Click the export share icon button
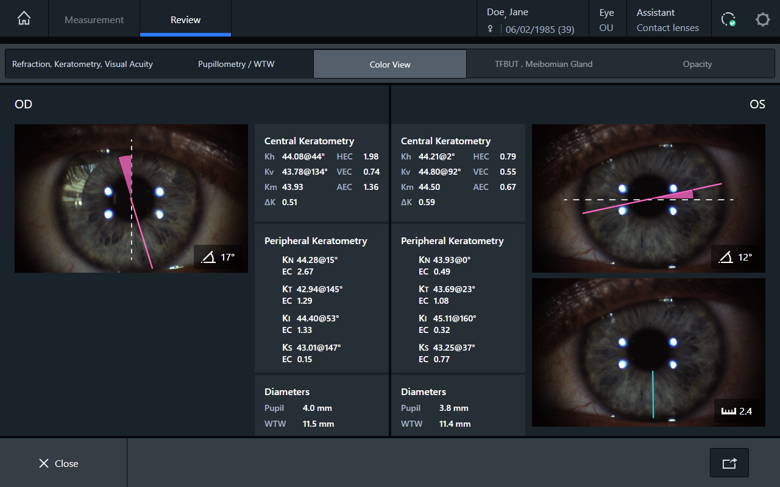 [729, 463]
